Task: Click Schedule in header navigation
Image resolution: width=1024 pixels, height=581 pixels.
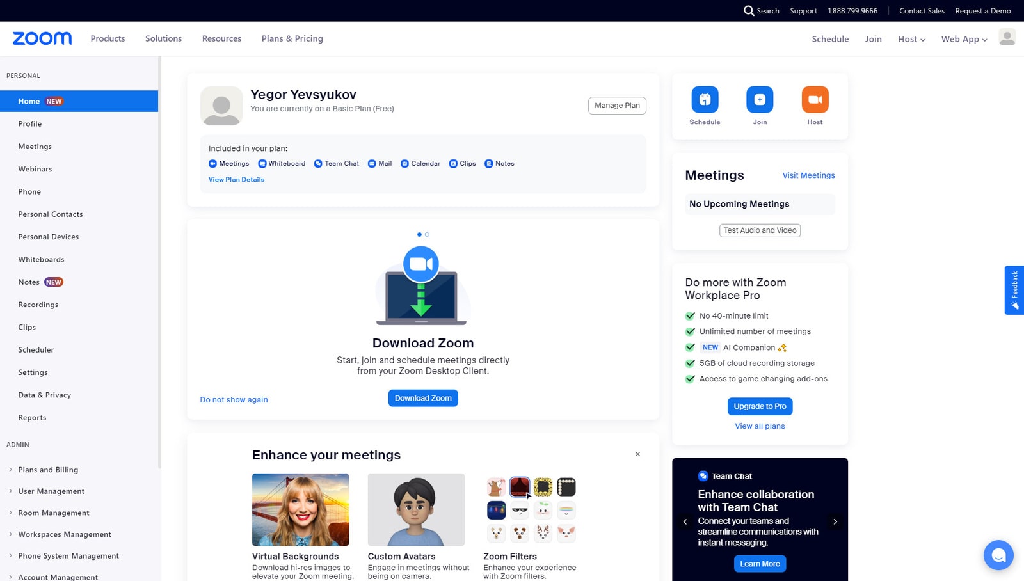Action: pos(830,39)
